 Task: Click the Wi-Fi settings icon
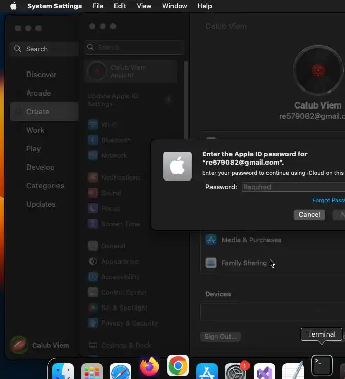(x=93, y=125)
